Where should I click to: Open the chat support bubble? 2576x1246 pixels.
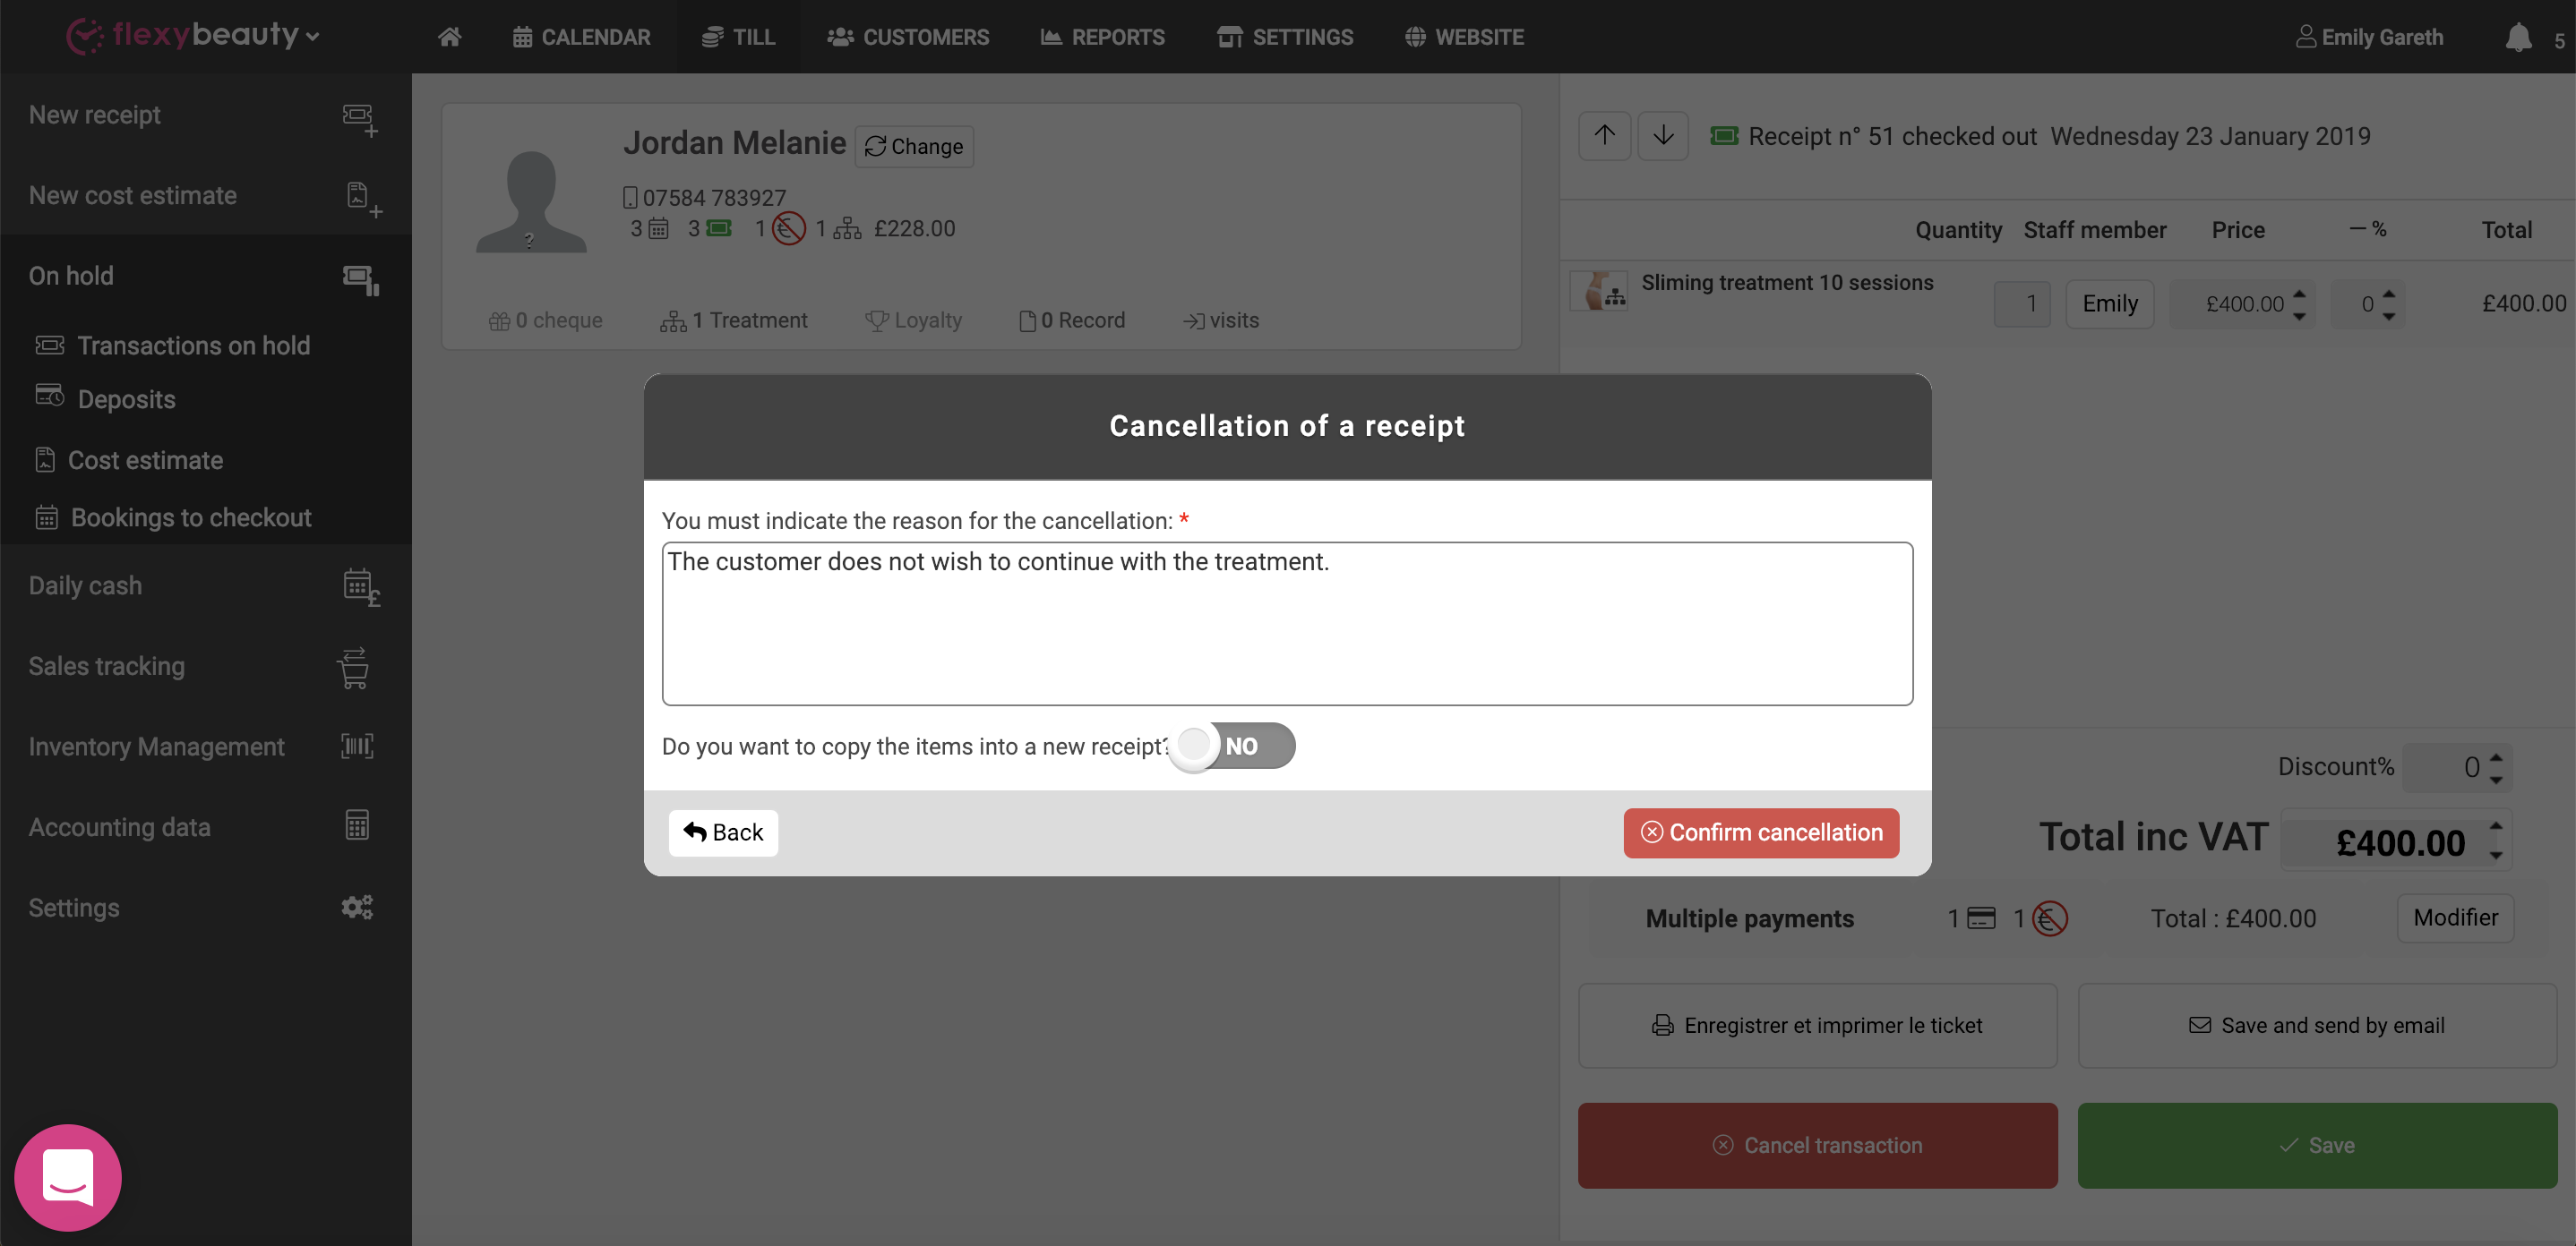(68, 1177)
